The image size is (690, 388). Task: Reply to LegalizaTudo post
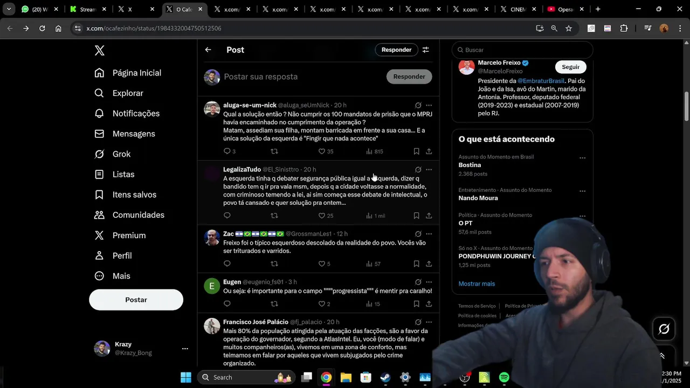tap(227, 216)
